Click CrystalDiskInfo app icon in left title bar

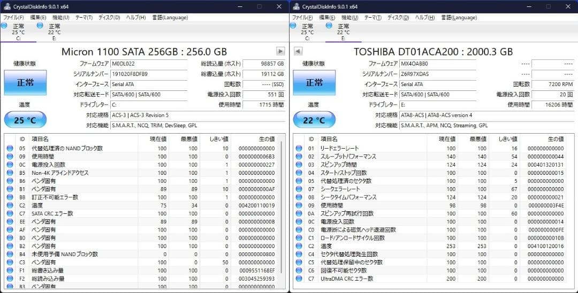(7, 6)
